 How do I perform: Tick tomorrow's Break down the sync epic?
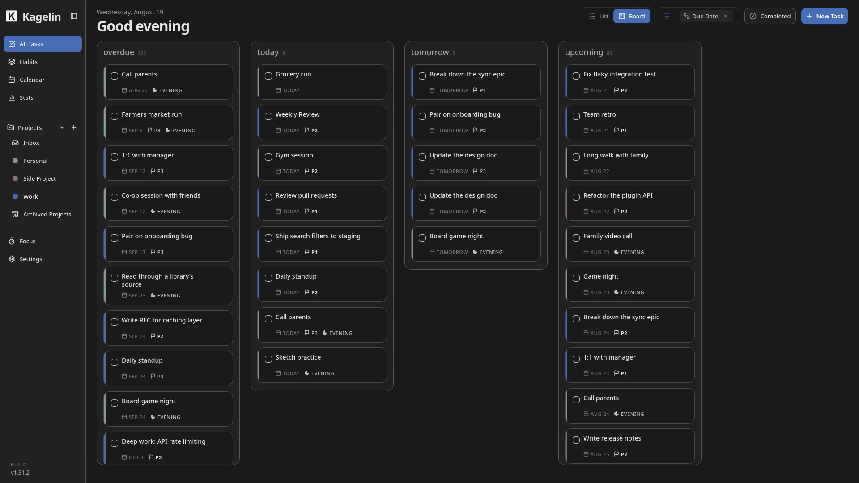click(x=422, y=76)
